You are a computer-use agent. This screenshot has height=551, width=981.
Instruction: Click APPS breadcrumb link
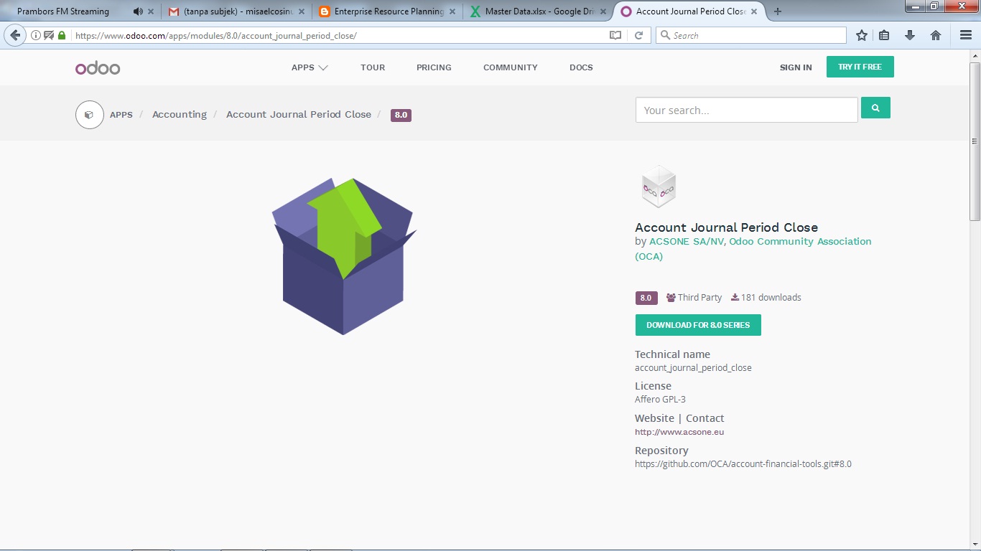121,115
